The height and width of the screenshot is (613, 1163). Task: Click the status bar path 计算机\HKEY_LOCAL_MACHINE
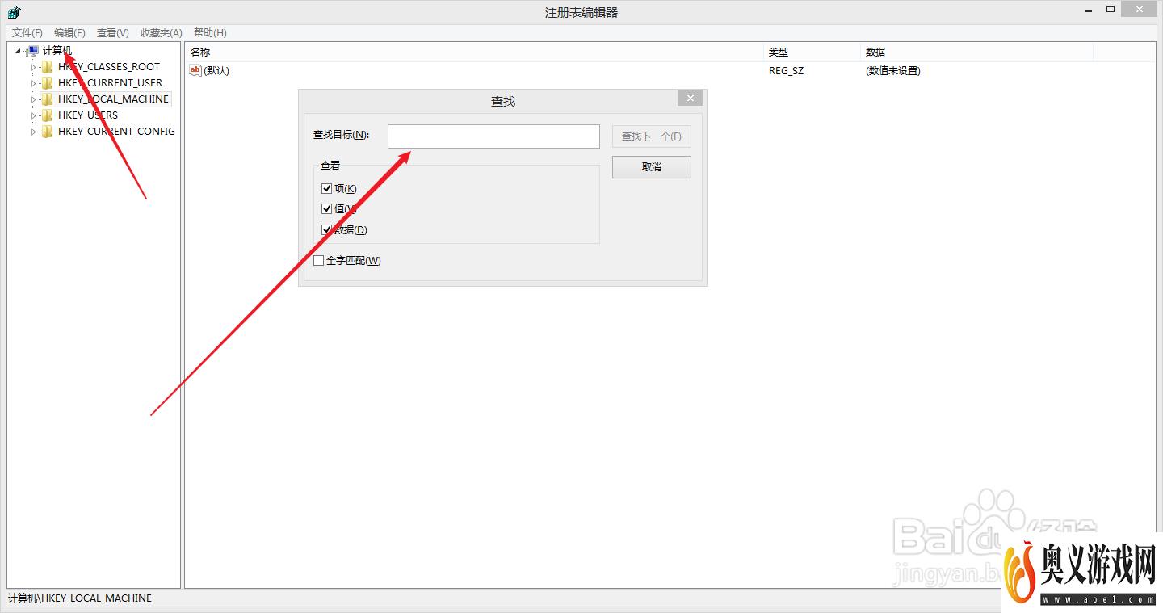tap(80, 598)
